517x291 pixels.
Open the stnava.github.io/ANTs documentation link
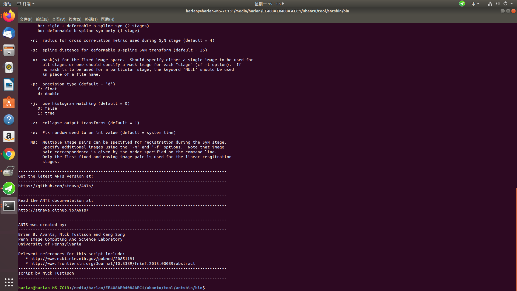53,210
